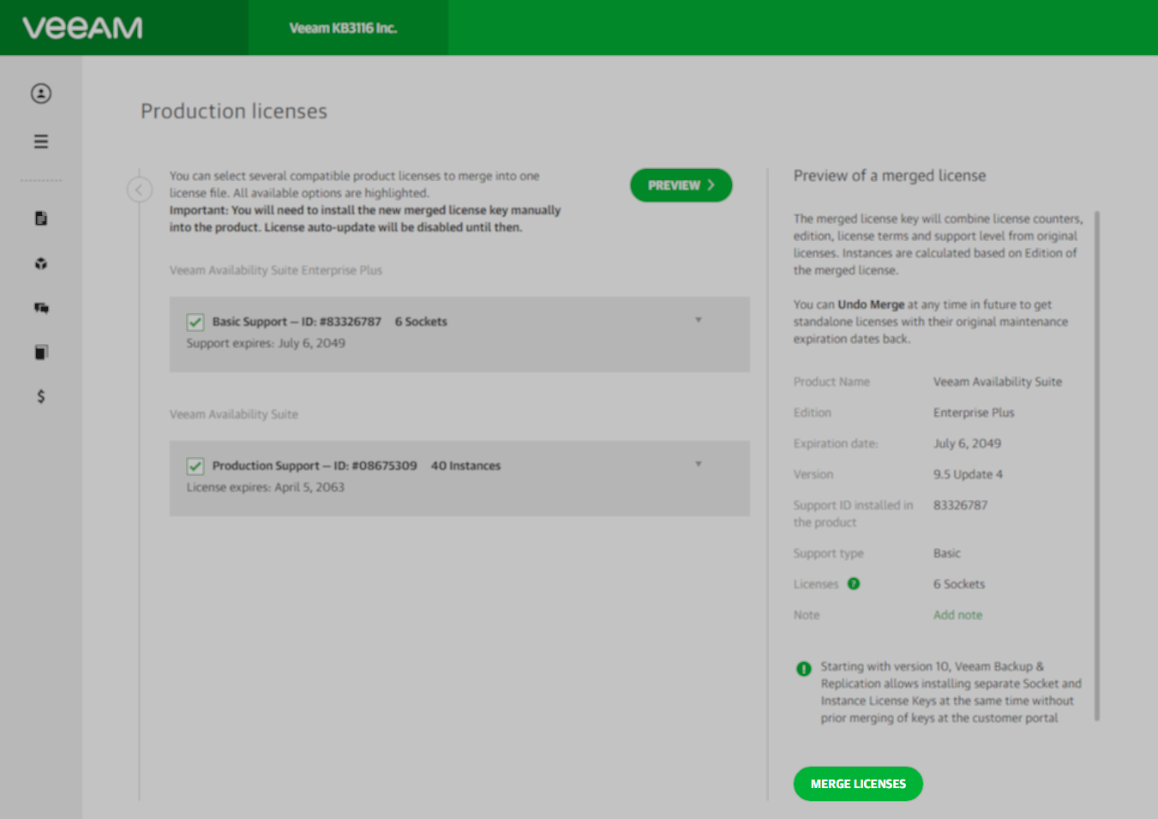Click the MERGE LICENSES button
Image resolution: width=1158 pixels, height=819 pixels.
(858, 784)
